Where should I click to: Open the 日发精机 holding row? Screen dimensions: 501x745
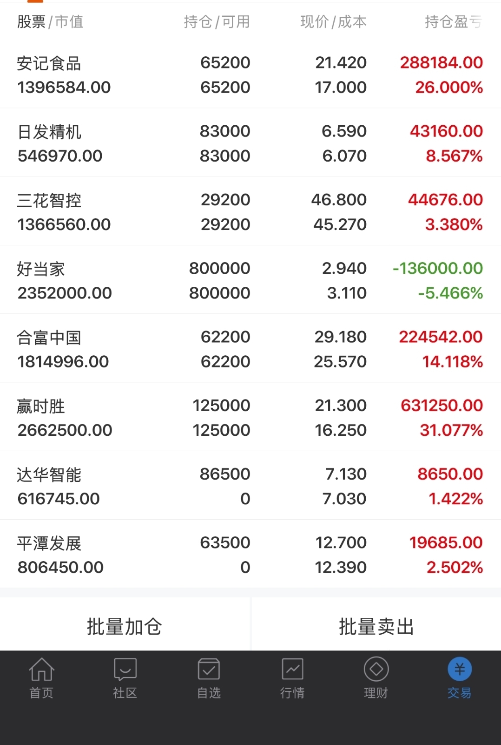(250, 143)
